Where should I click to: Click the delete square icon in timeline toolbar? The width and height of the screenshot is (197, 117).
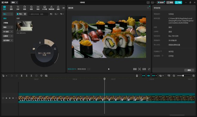(36, 76)
